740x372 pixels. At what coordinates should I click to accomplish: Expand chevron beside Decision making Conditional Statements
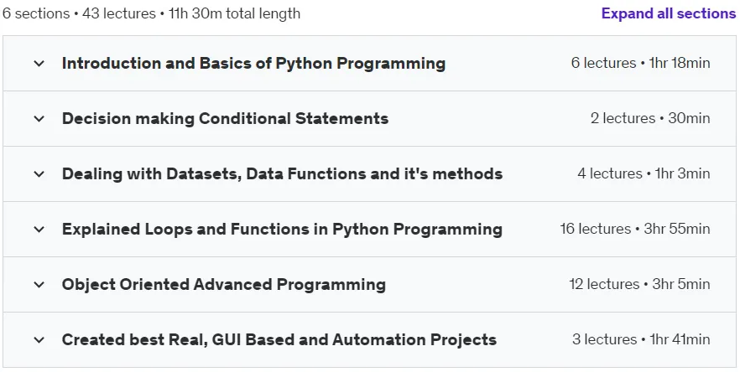pos(39,118)
